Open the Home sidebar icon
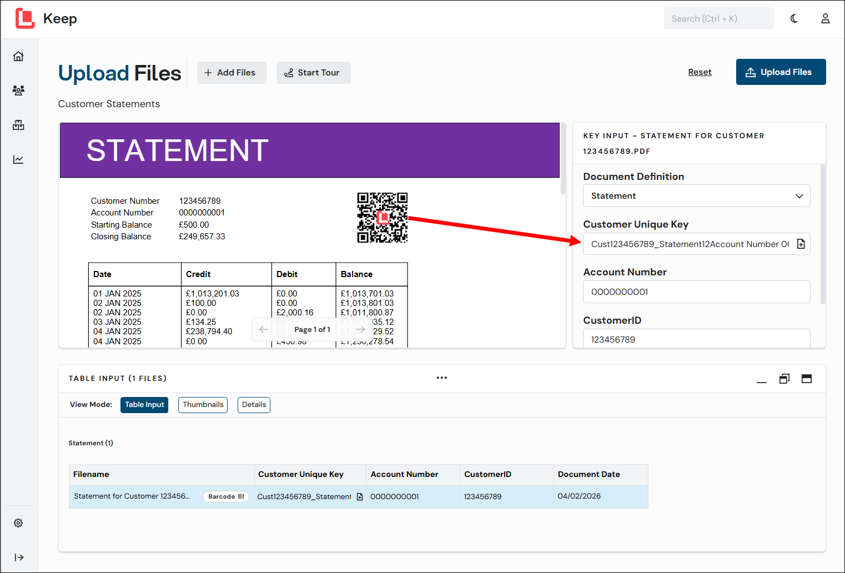This screenshot has height=573, width=845. [x=18, y=56]
